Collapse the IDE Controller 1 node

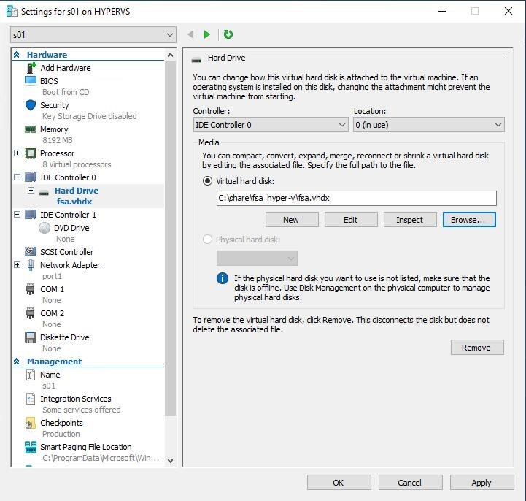click(17, 214)
